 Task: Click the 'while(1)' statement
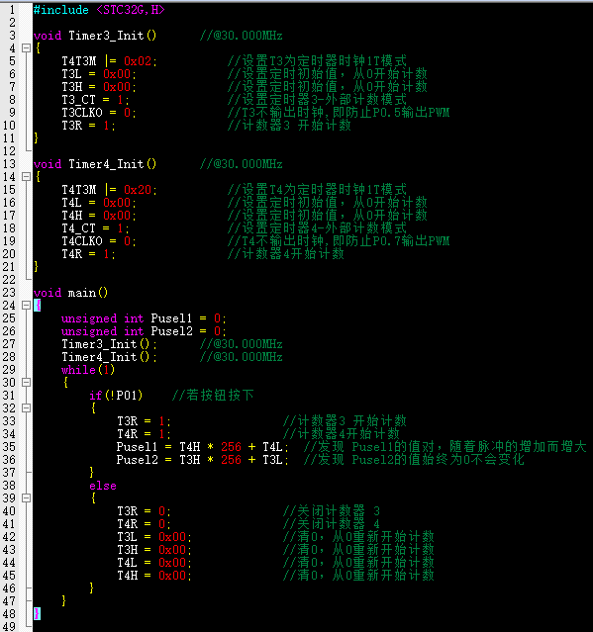88,370
